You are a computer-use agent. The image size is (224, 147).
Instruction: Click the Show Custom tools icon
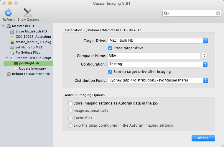point(28,12)
